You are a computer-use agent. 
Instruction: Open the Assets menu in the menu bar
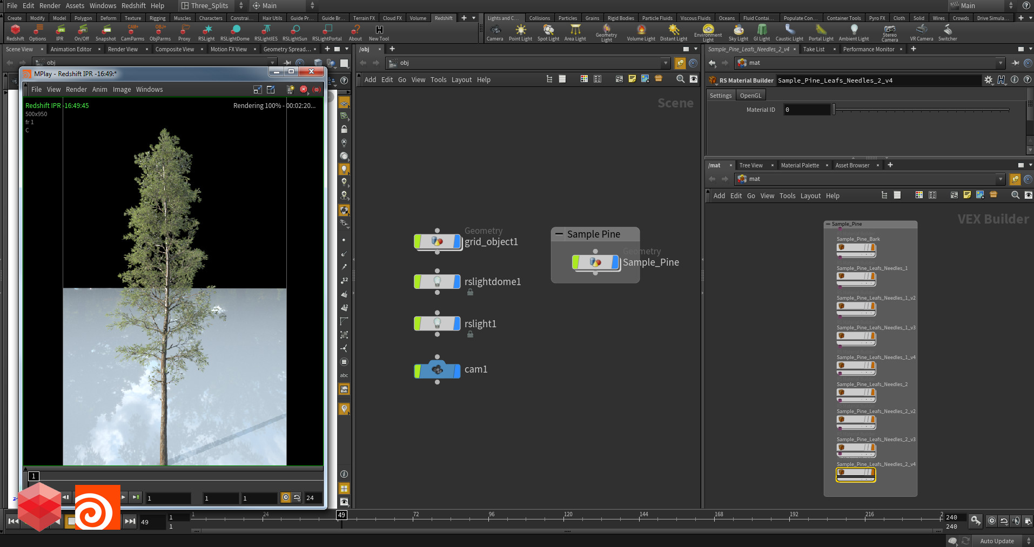pos(75,5)
